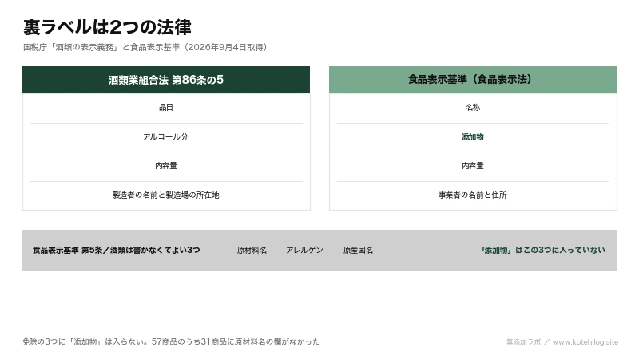Select 原産国名 in the gray bar
Image resolution: width=639 pixels, height=359 pixels.
[x=358, y=251]
